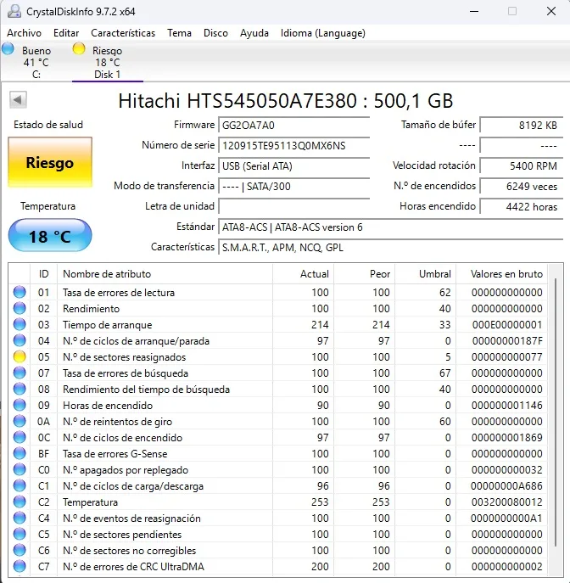Select raw value 000000000077
This screenshot has height=583, width=570.
[x=507, y=357]
